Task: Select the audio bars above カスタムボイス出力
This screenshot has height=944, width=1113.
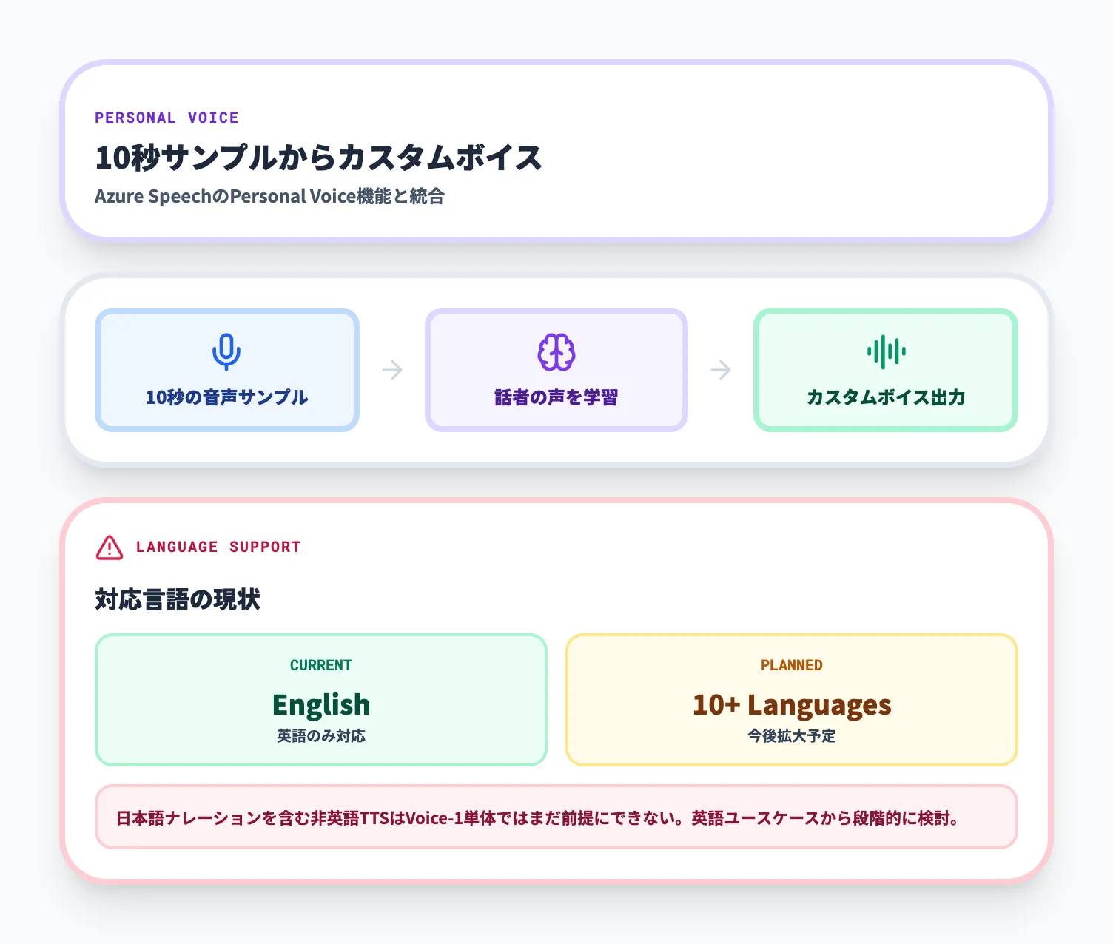Action: pos(885,352)
